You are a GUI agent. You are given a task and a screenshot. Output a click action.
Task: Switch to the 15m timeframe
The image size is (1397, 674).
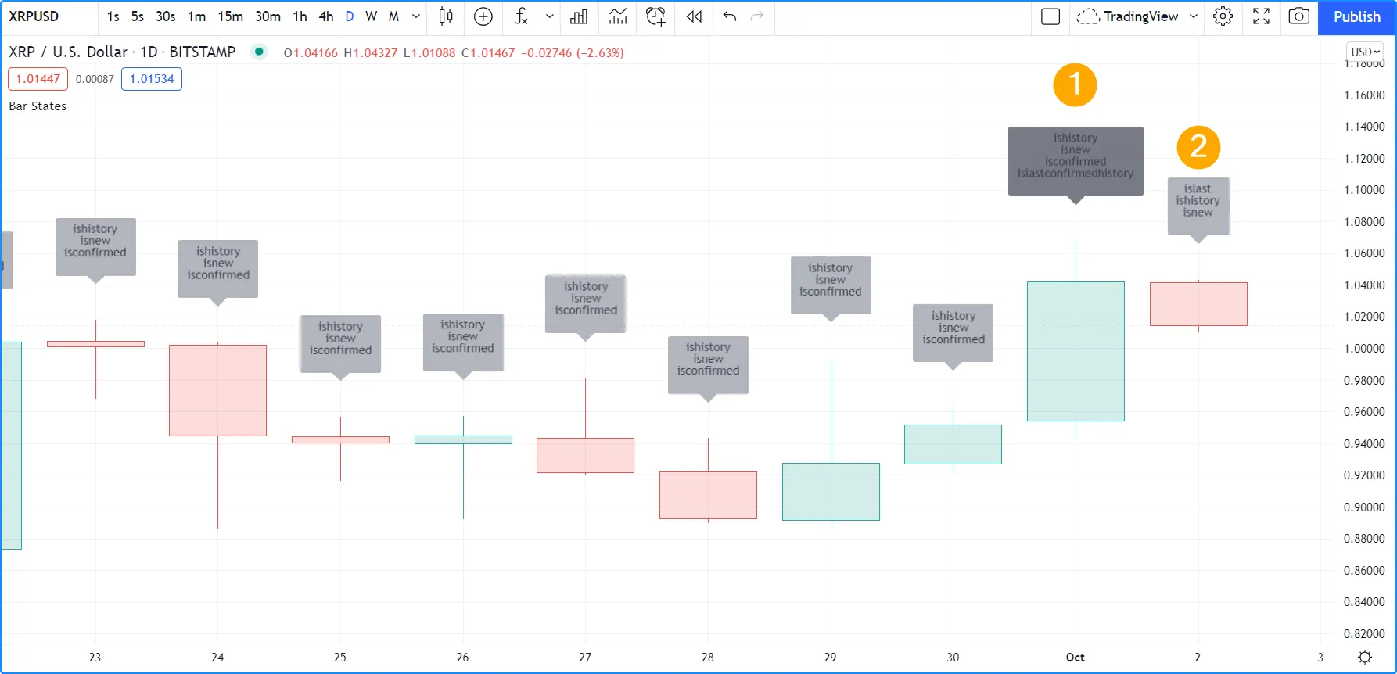coord(230,16)
